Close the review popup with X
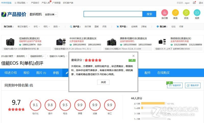The height and width of the screenshot is (123, 204). tap(133, 56)
